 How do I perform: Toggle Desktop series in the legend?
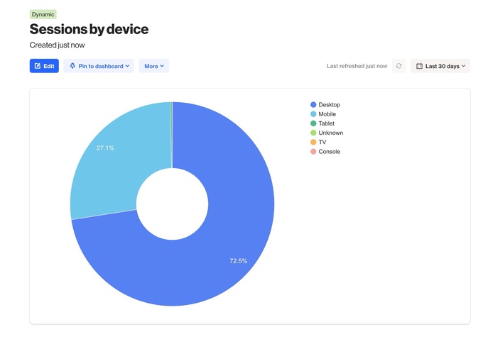point(329,105)
